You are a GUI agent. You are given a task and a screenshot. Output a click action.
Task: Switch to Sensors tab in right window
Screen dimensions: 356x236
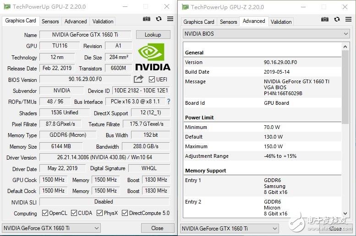click(x=229, y=22)
